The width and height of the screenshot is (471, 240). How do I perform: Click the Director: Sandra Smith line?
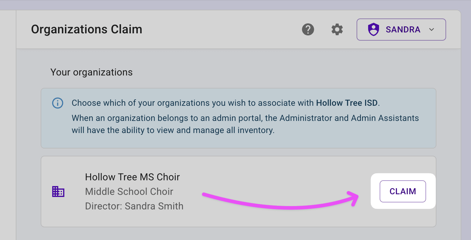[134, 206]
